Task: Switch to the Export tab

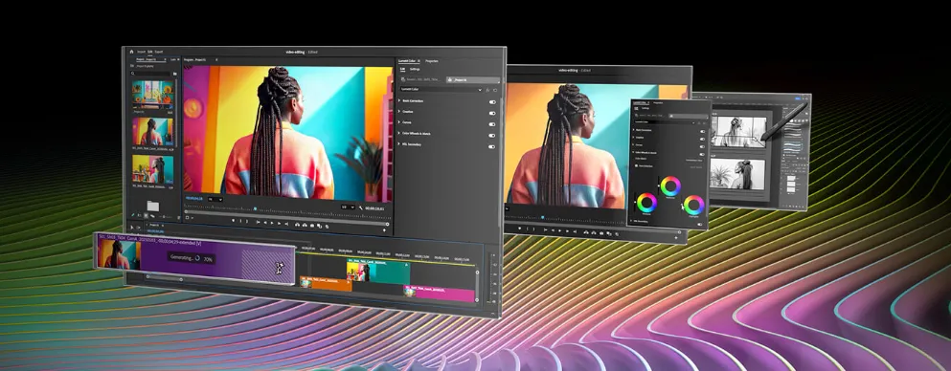Action: click(x=159, y=52)
